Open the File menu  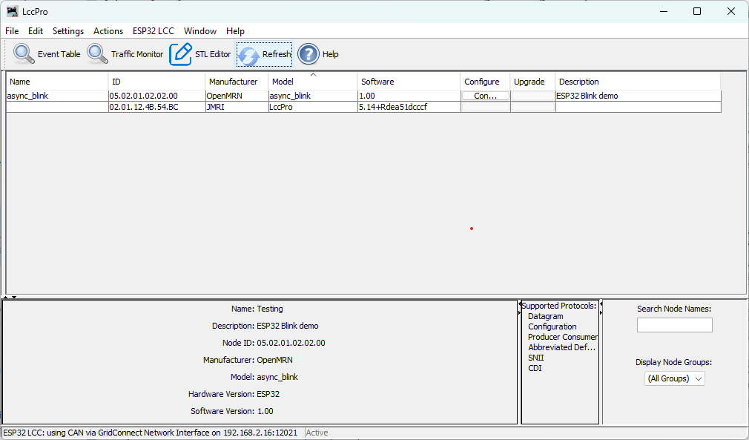pyautogui.click(x=11, y=31)
